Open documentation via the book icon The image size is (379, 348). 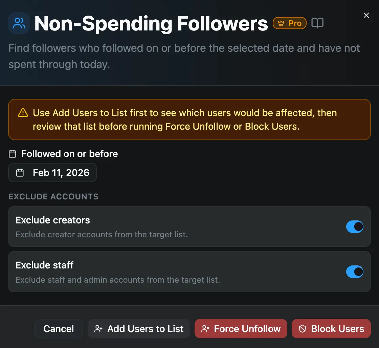pyautogui.click(x=317, y=23)
